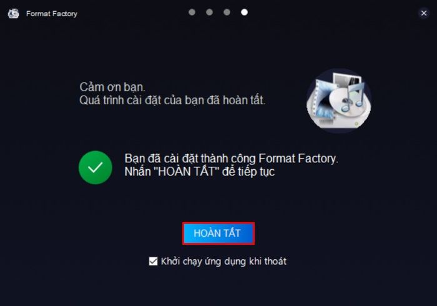Click the 'Format Factory' window title text
Viewport: 437px width, 306px height.
coord(52,14)
